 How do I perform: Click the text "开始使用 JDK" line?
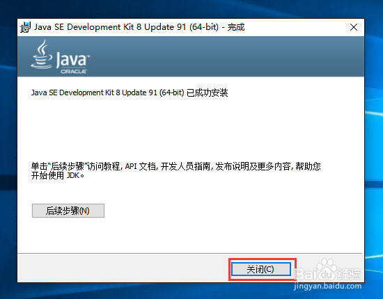(57, 176)
